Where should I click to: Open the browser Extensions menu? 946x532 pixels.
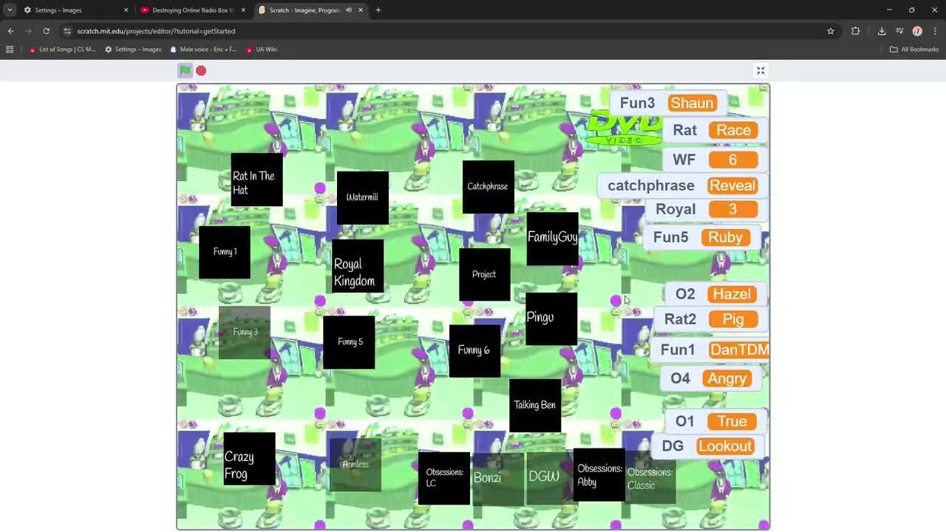point(856,31)
